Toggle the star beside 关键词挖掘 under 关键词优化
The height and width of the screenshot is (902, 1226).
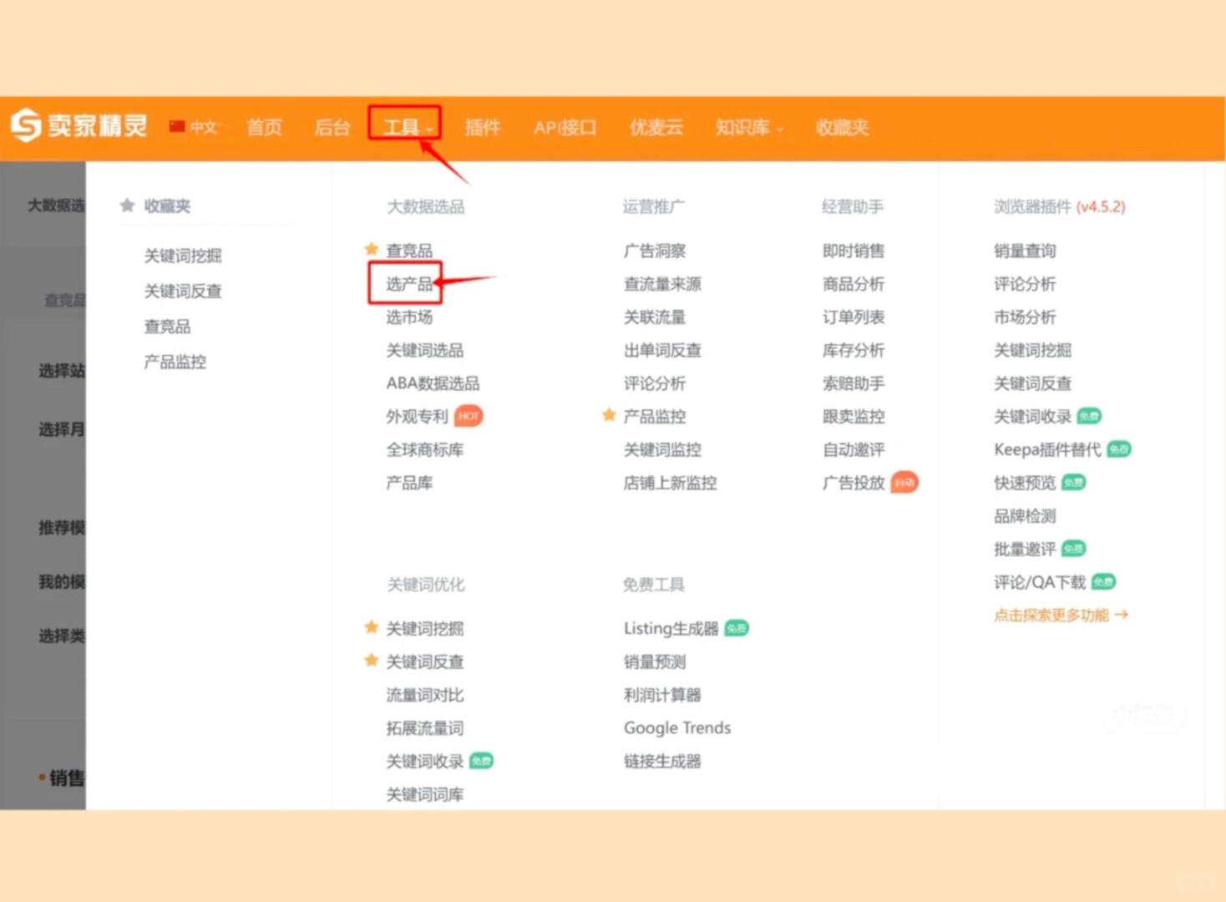[372, 627]
